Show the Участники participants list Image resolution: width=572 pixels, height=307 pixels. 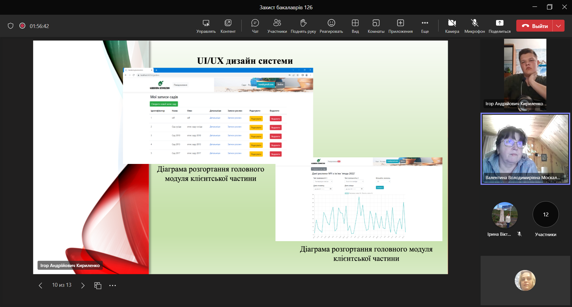[x=277, y=26]
